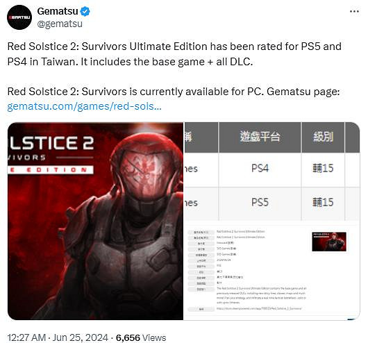Viewport: 368px width, 343px height.
Task: Click the 6,656 Views count
Action: (141, 337)
